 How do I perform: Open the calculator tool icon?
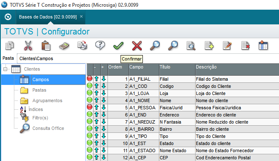[64, 46]
